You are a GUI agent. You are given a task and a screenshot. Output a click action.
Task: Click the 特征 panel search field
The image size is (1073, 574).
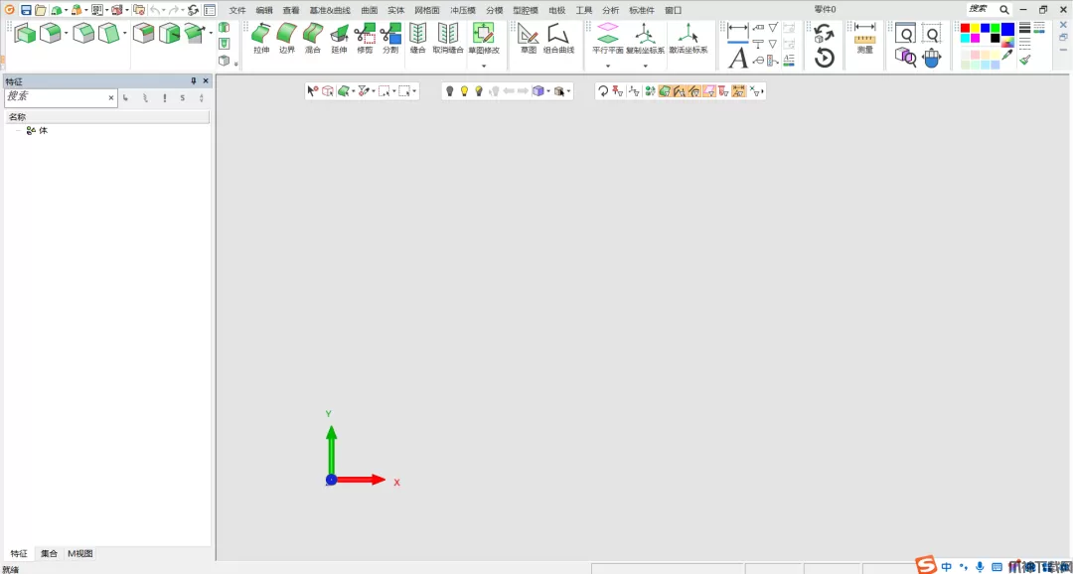56,97
